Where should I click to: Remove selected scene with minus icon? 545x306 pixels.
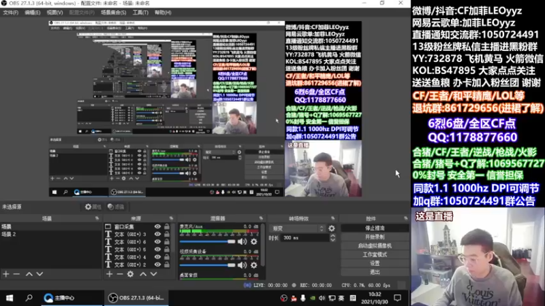pyautogui.click(x=16, y=274)
